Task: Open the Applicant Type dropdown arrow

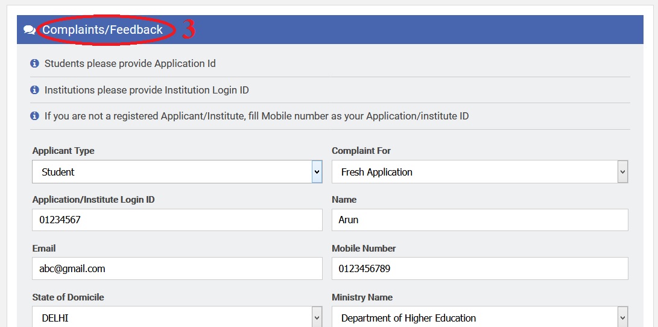Action: point(317,172)
